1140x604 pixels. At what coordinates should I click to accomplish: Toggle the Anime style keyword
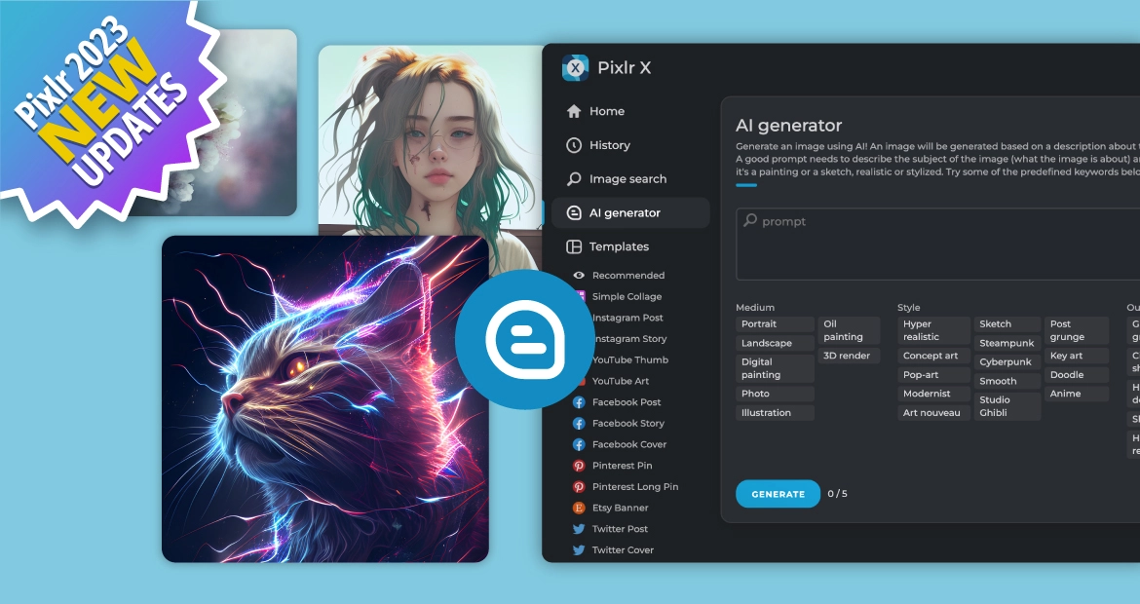pyautogui.click(x=1076, y=394)
